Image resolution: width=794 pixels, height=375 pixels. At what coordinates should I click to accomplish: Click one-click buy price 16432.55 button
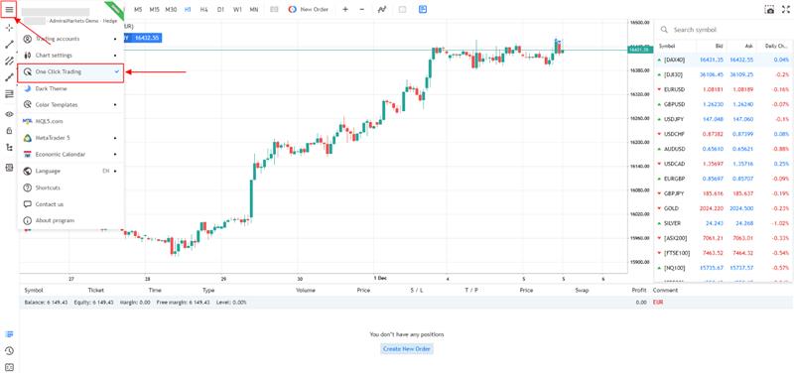pos(144,38)
